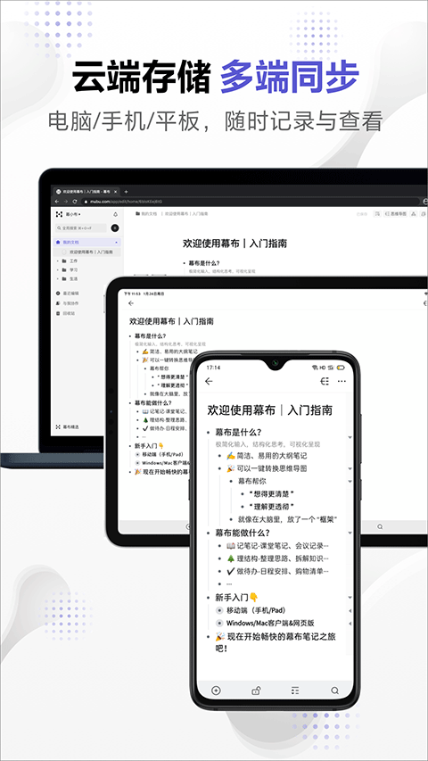This screenshot has height=761, width=428.
Task: Open the three-dot more menu on phone
Action: [342, 381]
